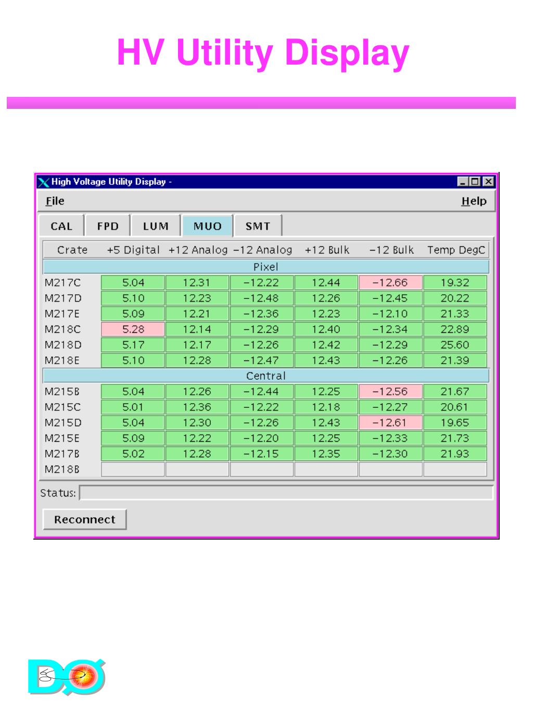533x711 pixels.
Task: Switch to the SMT tab
Action: (x=258, y=226)
